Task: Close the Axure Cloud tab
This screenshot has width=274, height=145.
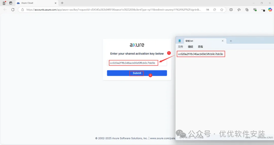Action: [56, 3]
